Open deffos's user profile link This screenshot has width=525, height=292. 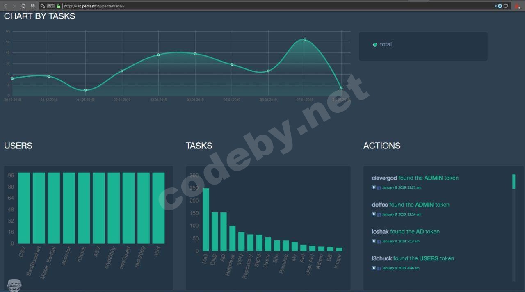[380, 205]
